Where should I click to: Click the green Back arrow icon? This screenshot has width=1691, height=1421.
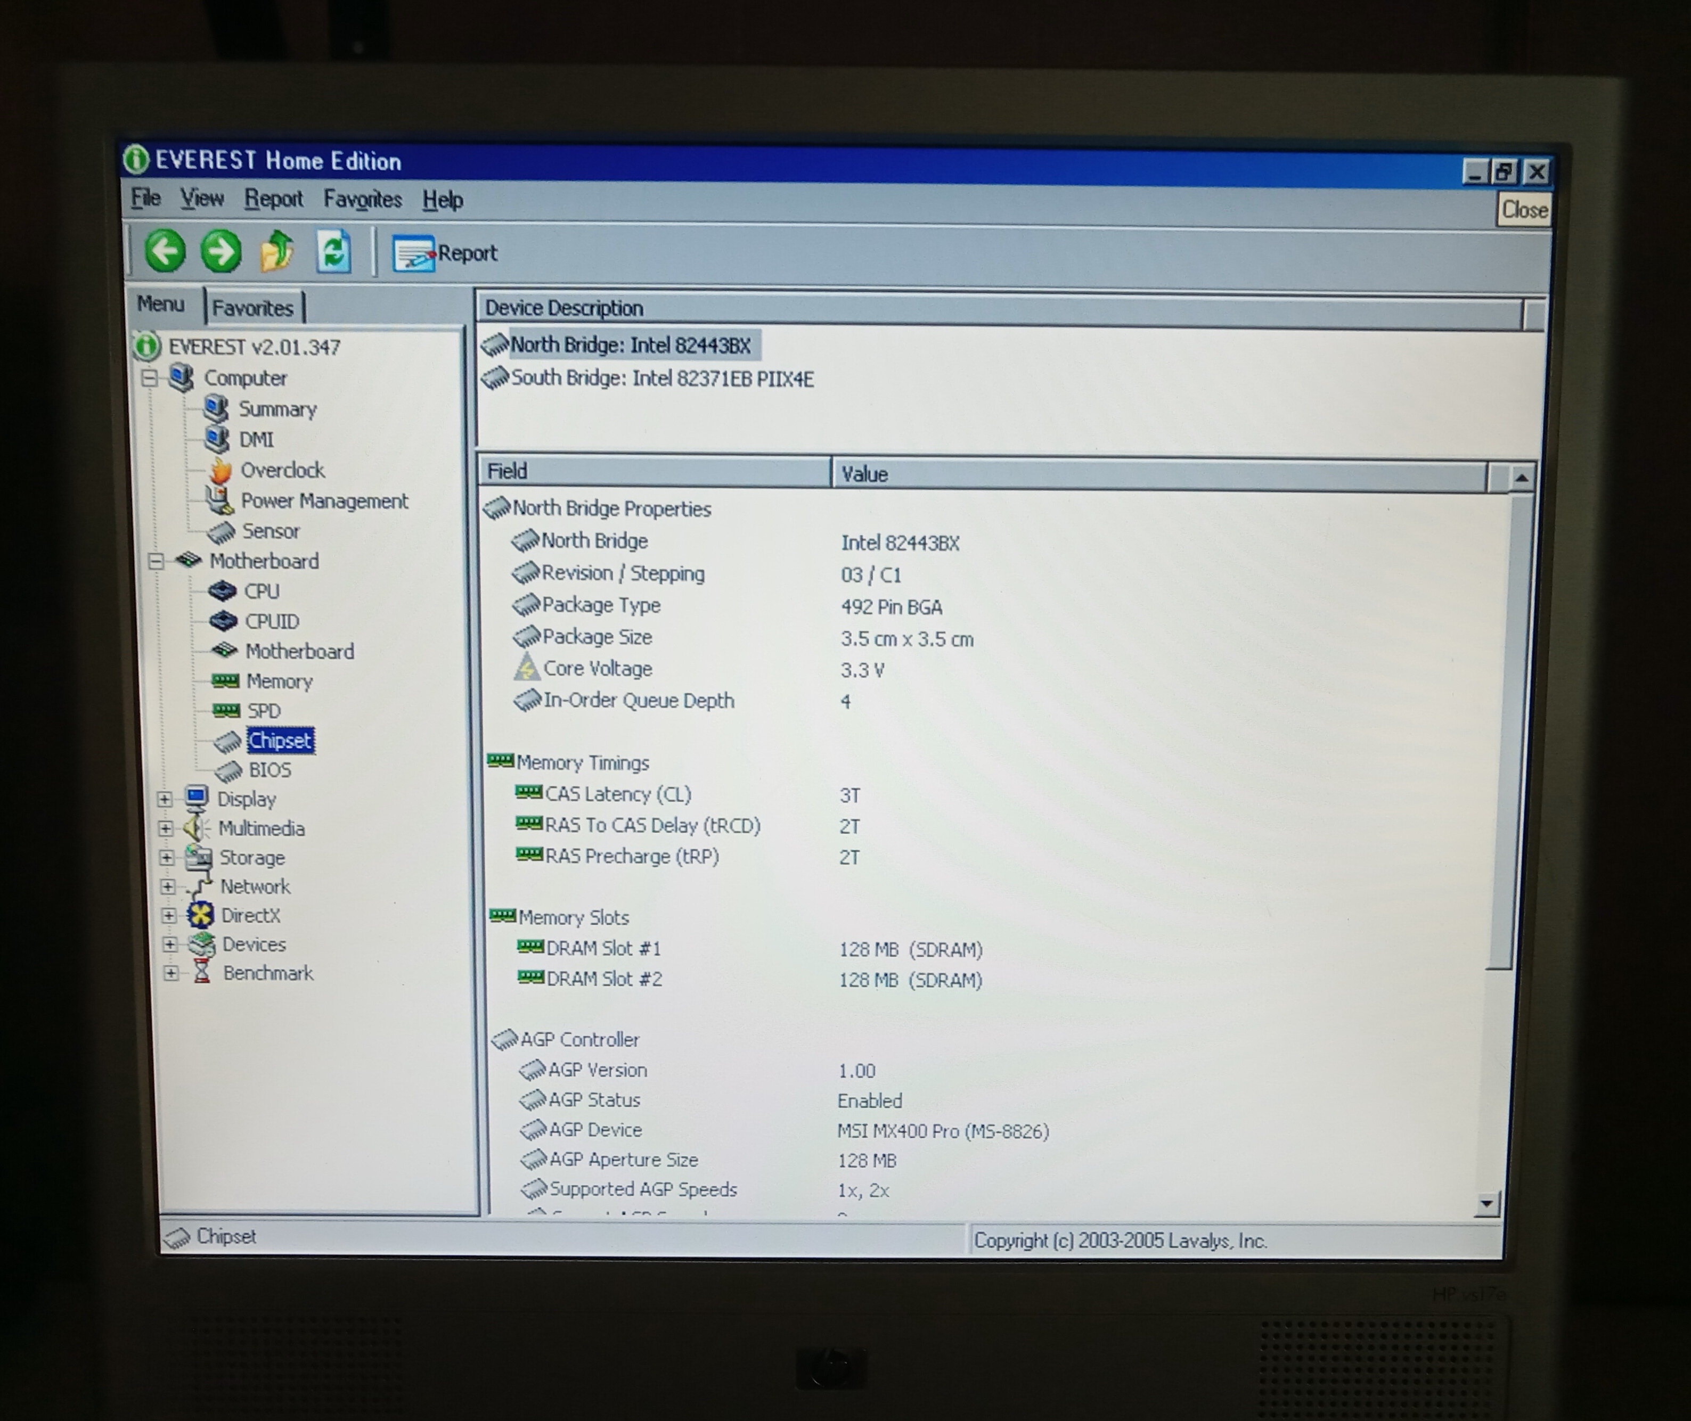click(x=165, y=251)
